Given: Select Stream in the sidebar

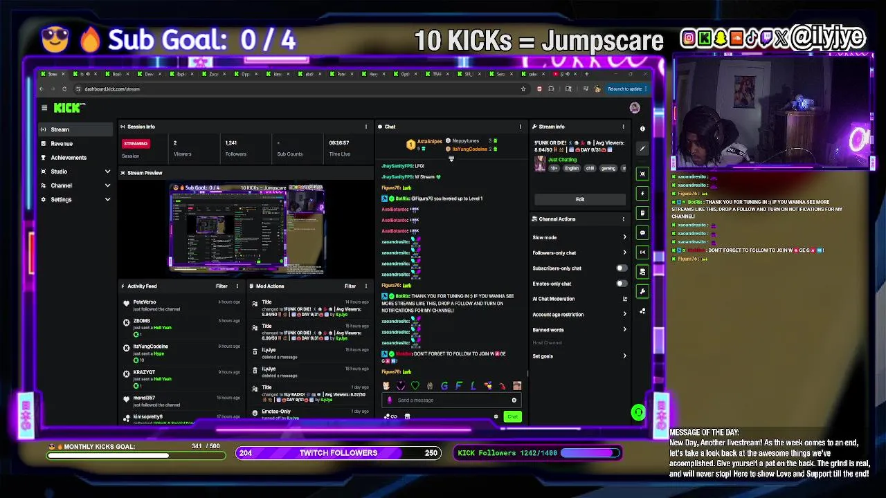Looking at the screenshot, I should click(x=76, y=129).
